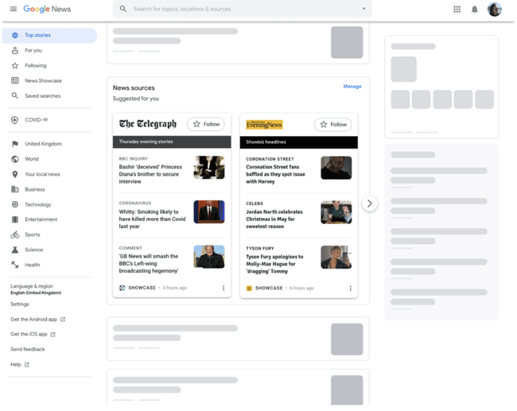Open Settings link
517x411 pixels.
click(x=20, y=304)
